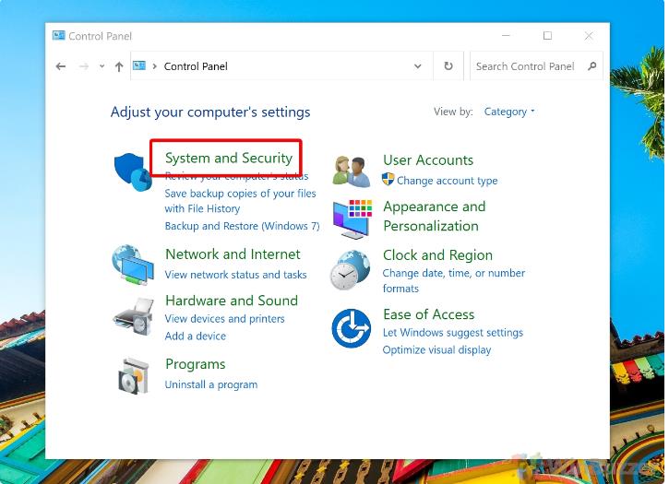This screenshot has width=669, height=484.
Task: Open the View by Category dropdown
Action: [x=509, y=112]
